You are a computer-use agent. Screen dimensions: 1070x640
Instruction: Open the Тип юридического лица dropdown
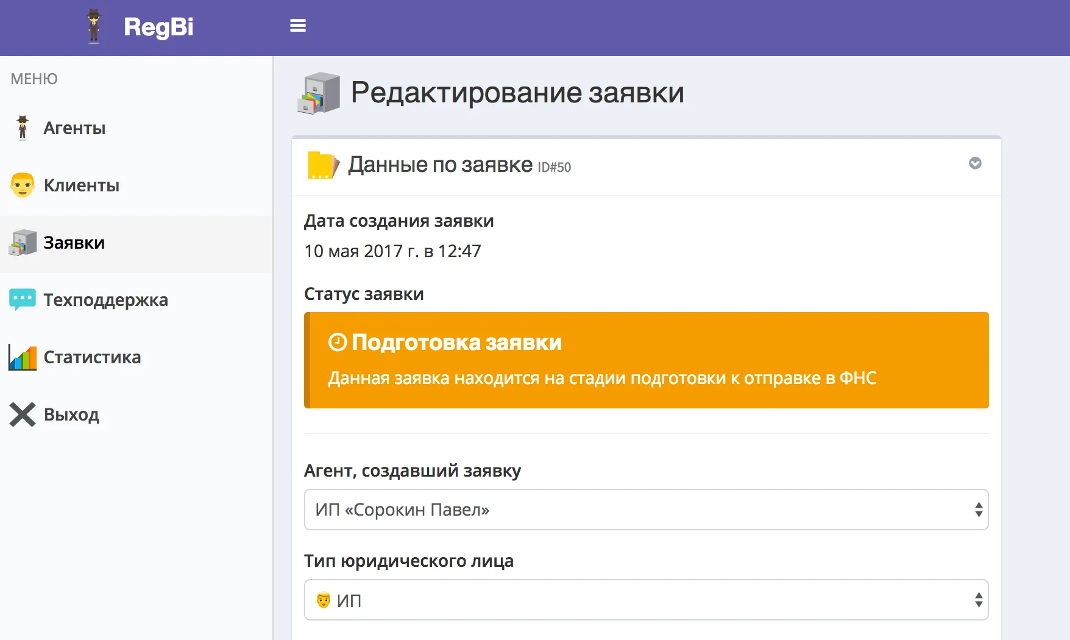(x=646, y=600)
